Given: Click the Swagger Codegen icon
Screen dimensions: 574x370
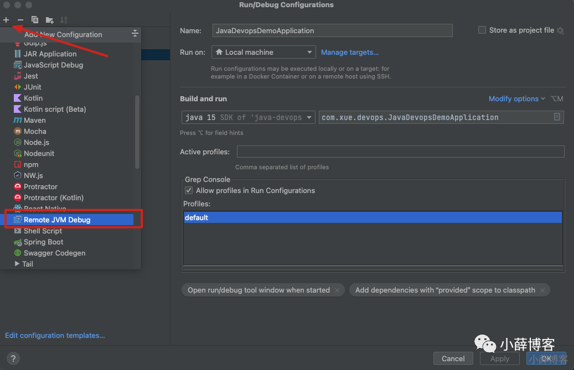Looking at the screenshot, I should coord(18,253).
